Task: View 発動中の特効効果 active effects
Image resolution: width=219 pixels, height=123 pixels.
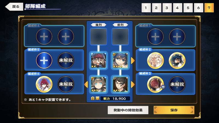Action: [x=128, y=110]
